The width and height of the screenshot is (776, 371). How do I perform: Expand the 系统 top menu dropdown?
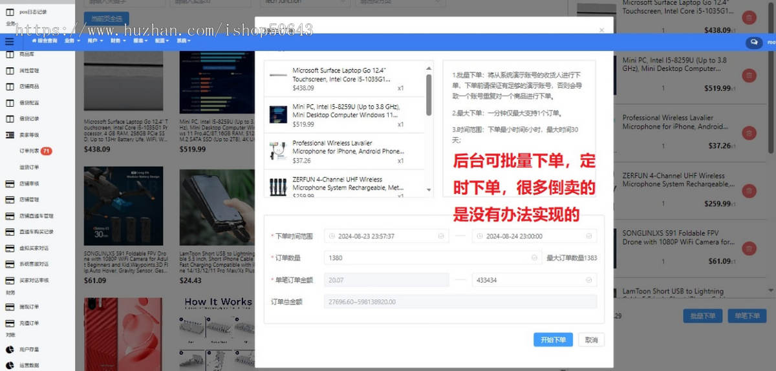184,41
